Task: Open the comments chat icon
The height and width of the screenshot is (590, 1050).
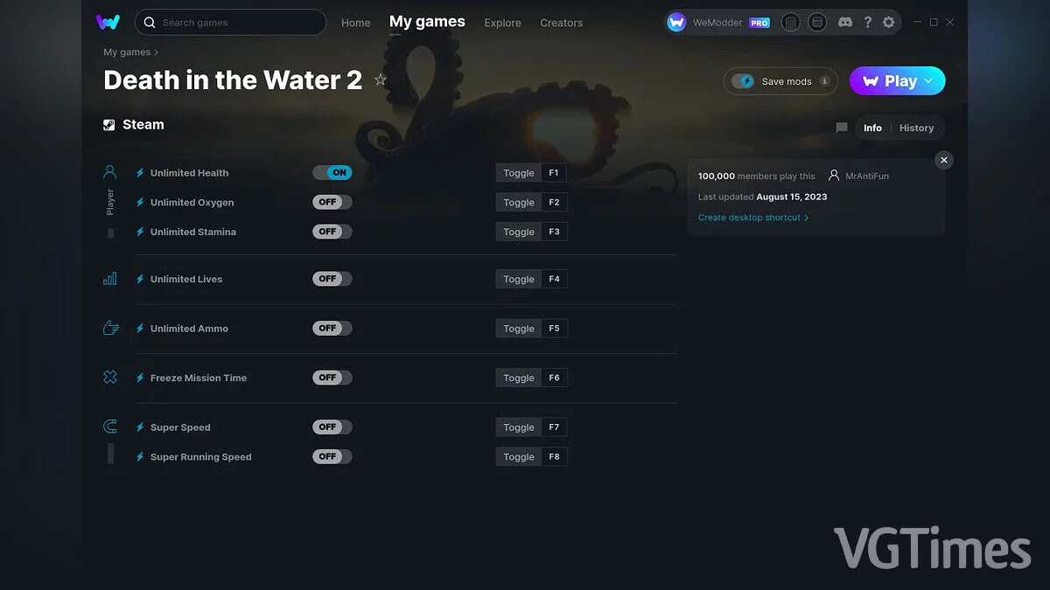Action: pyautogui.click(x=842, y=128)
